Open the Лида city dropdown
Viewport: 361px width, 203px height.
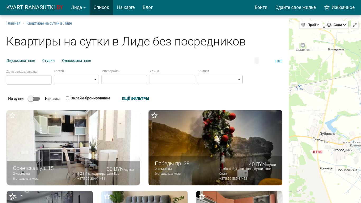click(x=78, y=7)
